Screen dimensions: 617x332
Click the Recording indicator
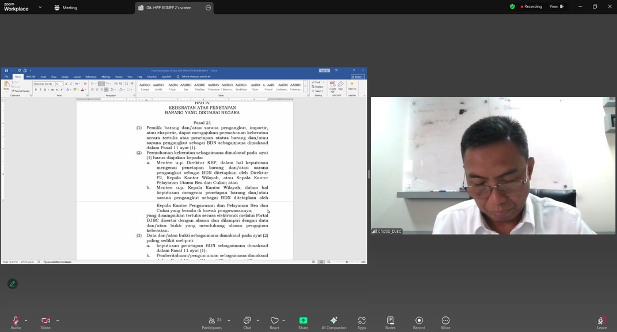coord(531,7)
